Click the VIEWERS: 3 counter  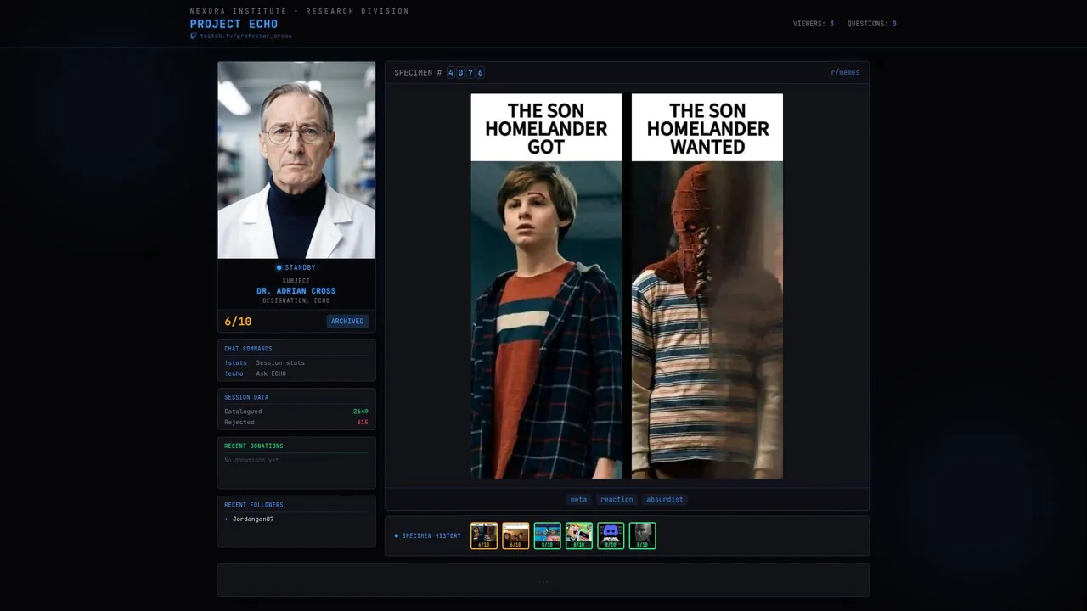[x=814, y=24]
